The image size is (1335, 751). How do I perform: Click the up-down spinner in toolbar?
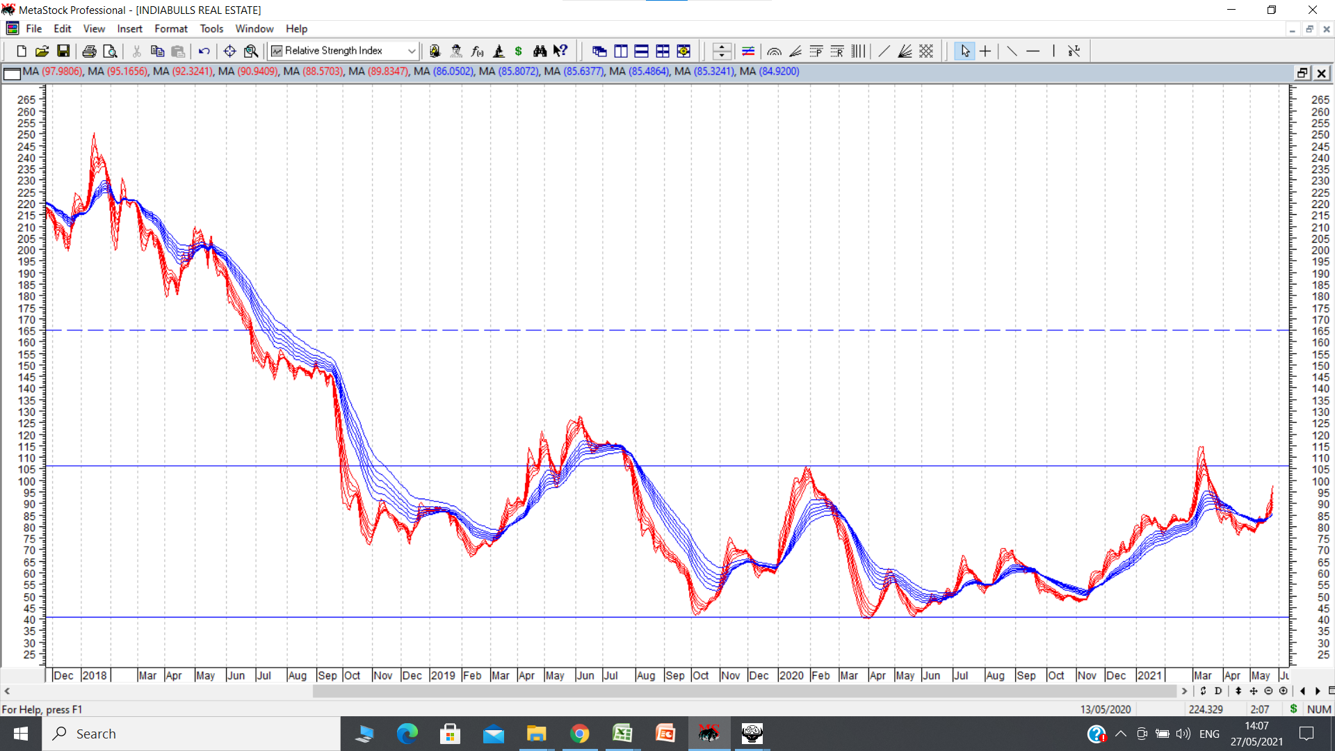coord(722,51)
